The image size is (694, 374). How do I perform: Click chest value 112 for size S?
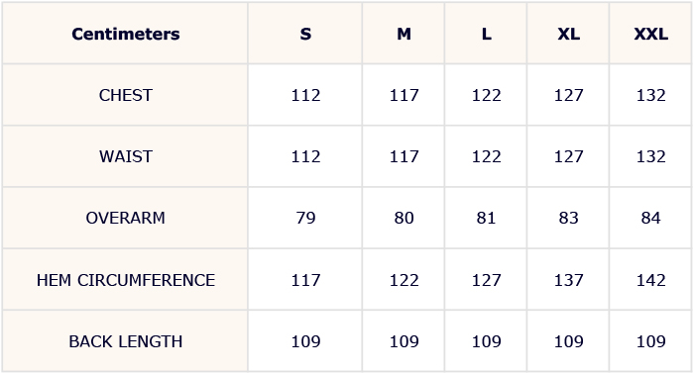point(305,95)
